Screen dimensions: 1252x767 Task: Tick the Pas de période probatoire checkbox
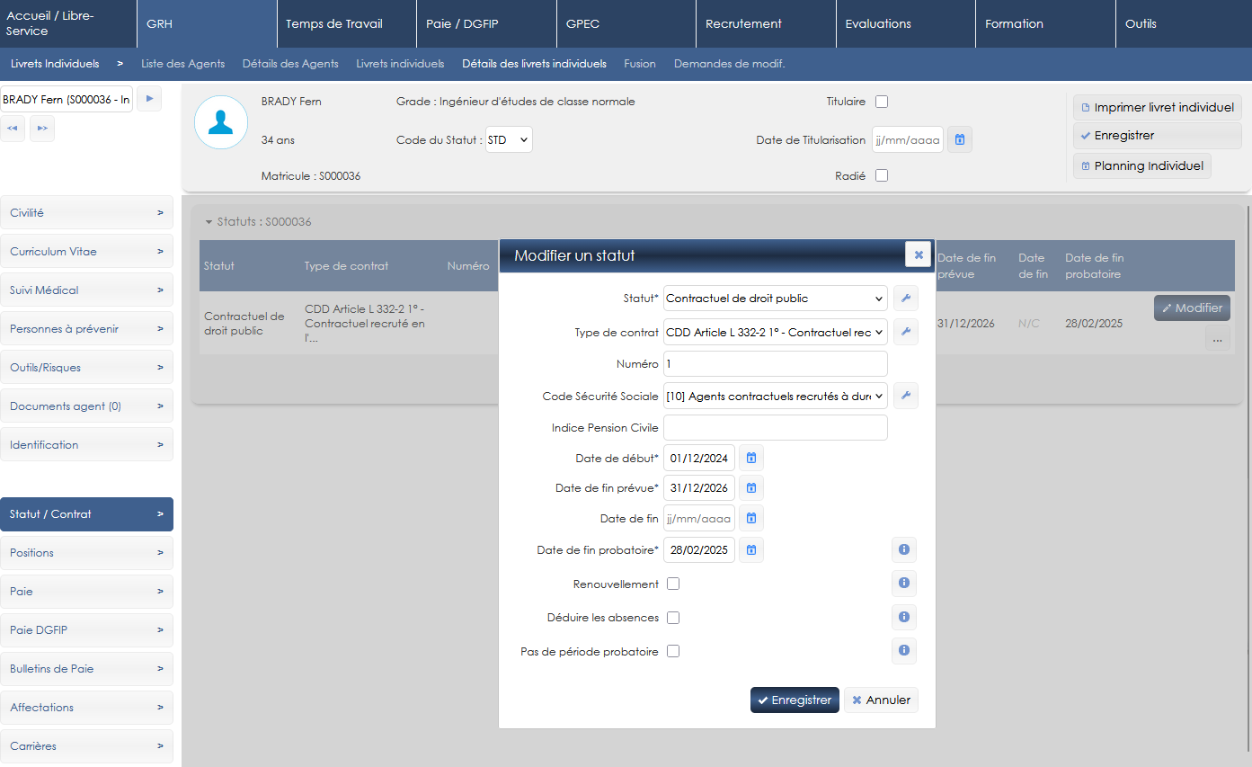click(673, 652)
